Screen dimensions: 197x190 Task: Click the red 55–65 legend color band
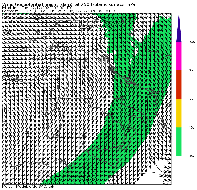179,84
